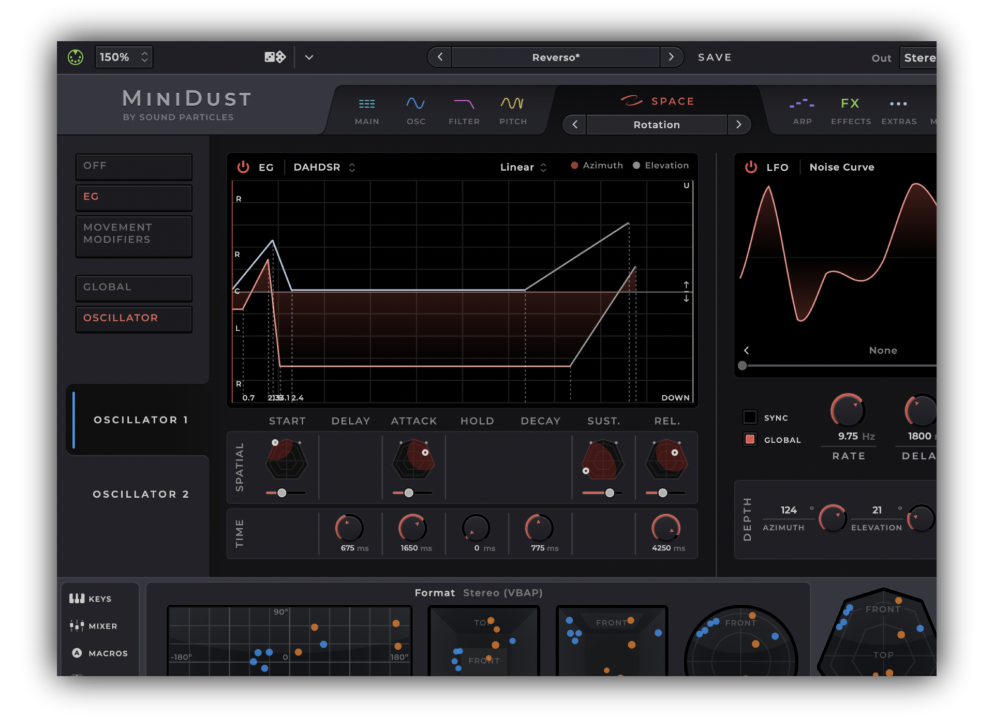Open the EXTRAS three-dots section
This screenshot has width=994, height=717.
[898, 110]
